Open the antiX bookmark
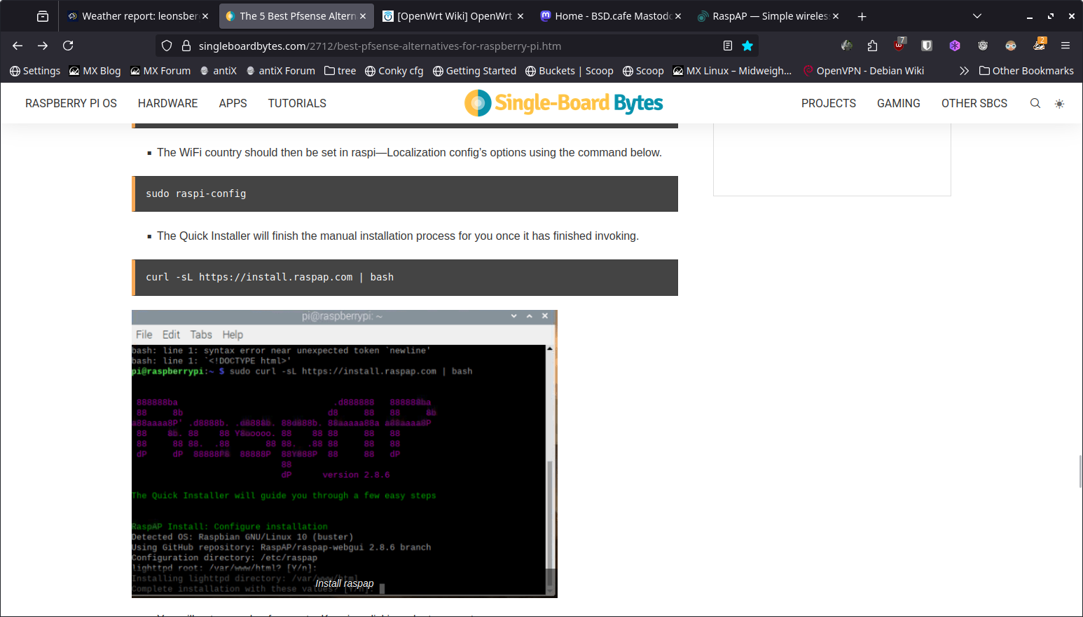The width and height of the screenshot is (1083, 617). [x=218, y=71]
